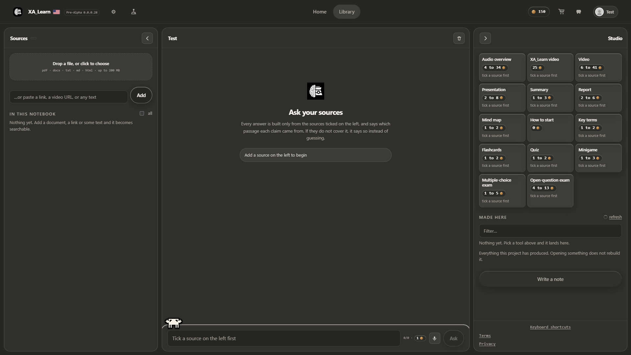
Task: Open the shopping cart icon
Action: pyautogui.click(x=561, y=12)
